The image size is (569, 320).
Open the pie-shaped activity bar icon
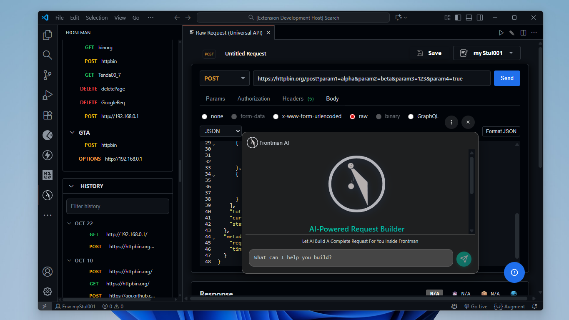point(48,135)
